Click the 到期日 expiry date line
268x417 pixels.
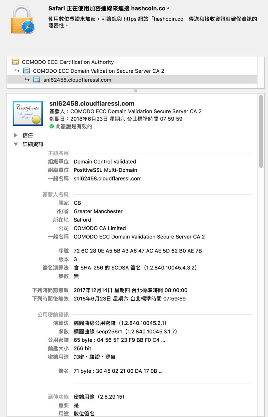click(x=116, y=119)
